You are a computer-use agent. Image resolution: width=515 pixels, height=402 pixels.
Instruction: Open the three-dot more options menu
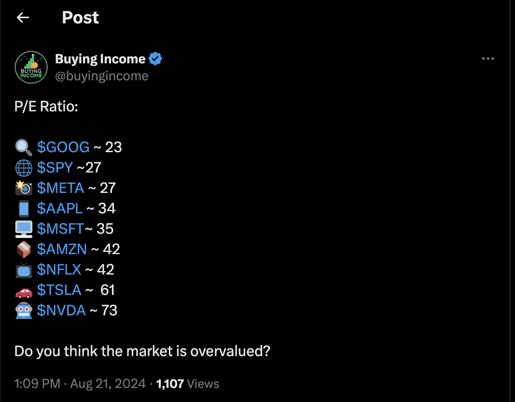pos(488,59)
